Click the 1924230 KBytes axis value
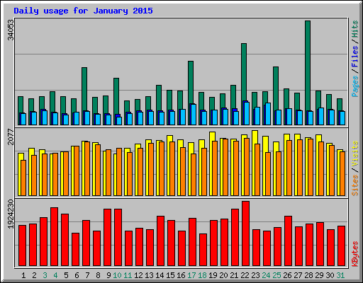Viewport: 363px width, 283px height. [11, 214]
